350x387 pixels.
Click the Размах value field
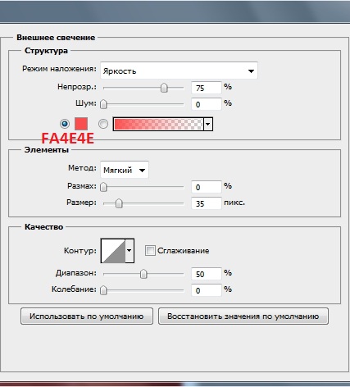click(x=206, y=187)
